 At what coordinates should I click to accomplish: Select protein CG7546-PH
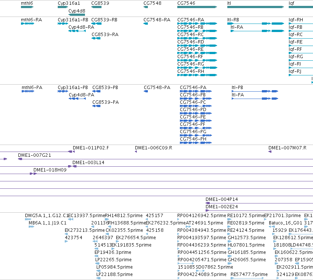196,143
